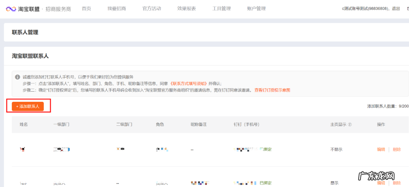This screenshot has height=187, width=409.
Task: Click the 退出 logout link
Action: pos(396,9)
